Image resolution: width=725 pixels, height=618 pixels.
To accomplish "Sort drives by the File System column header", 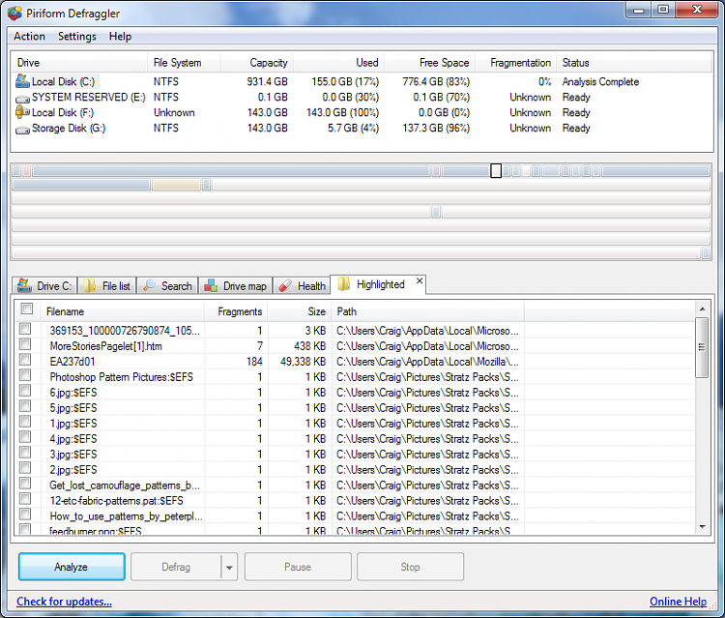I will coord(184,63).
